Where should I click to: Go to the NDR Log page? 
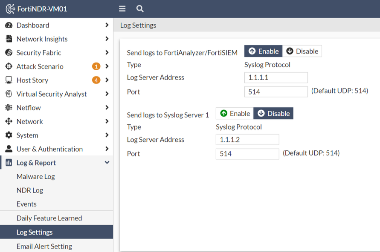coord(29,190)
